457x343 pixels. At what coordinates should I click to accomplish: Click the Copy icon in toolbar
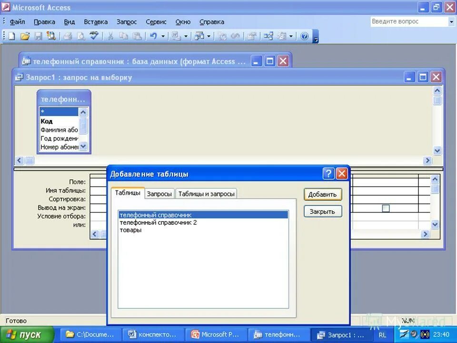click(x=124, y=36)
